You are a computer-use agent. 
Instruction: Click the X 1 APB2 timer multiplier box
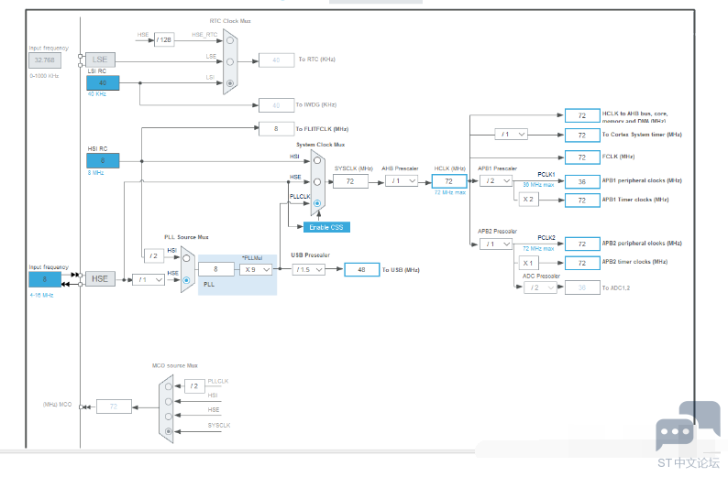tap(528, 264)
